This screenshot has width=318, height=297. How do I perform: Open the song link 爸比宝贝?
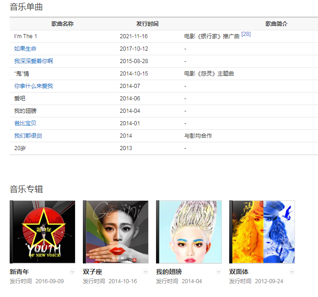[25, 123]
